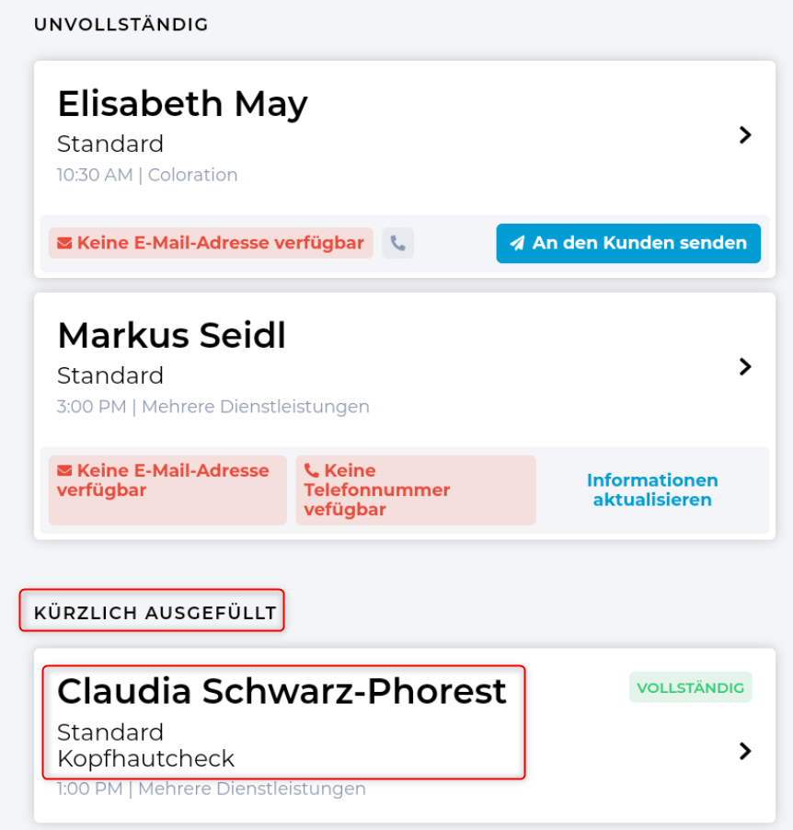Click the Informationen aktualisieren link
Viewport: 793px width, 830px height.
coord(652,490)
